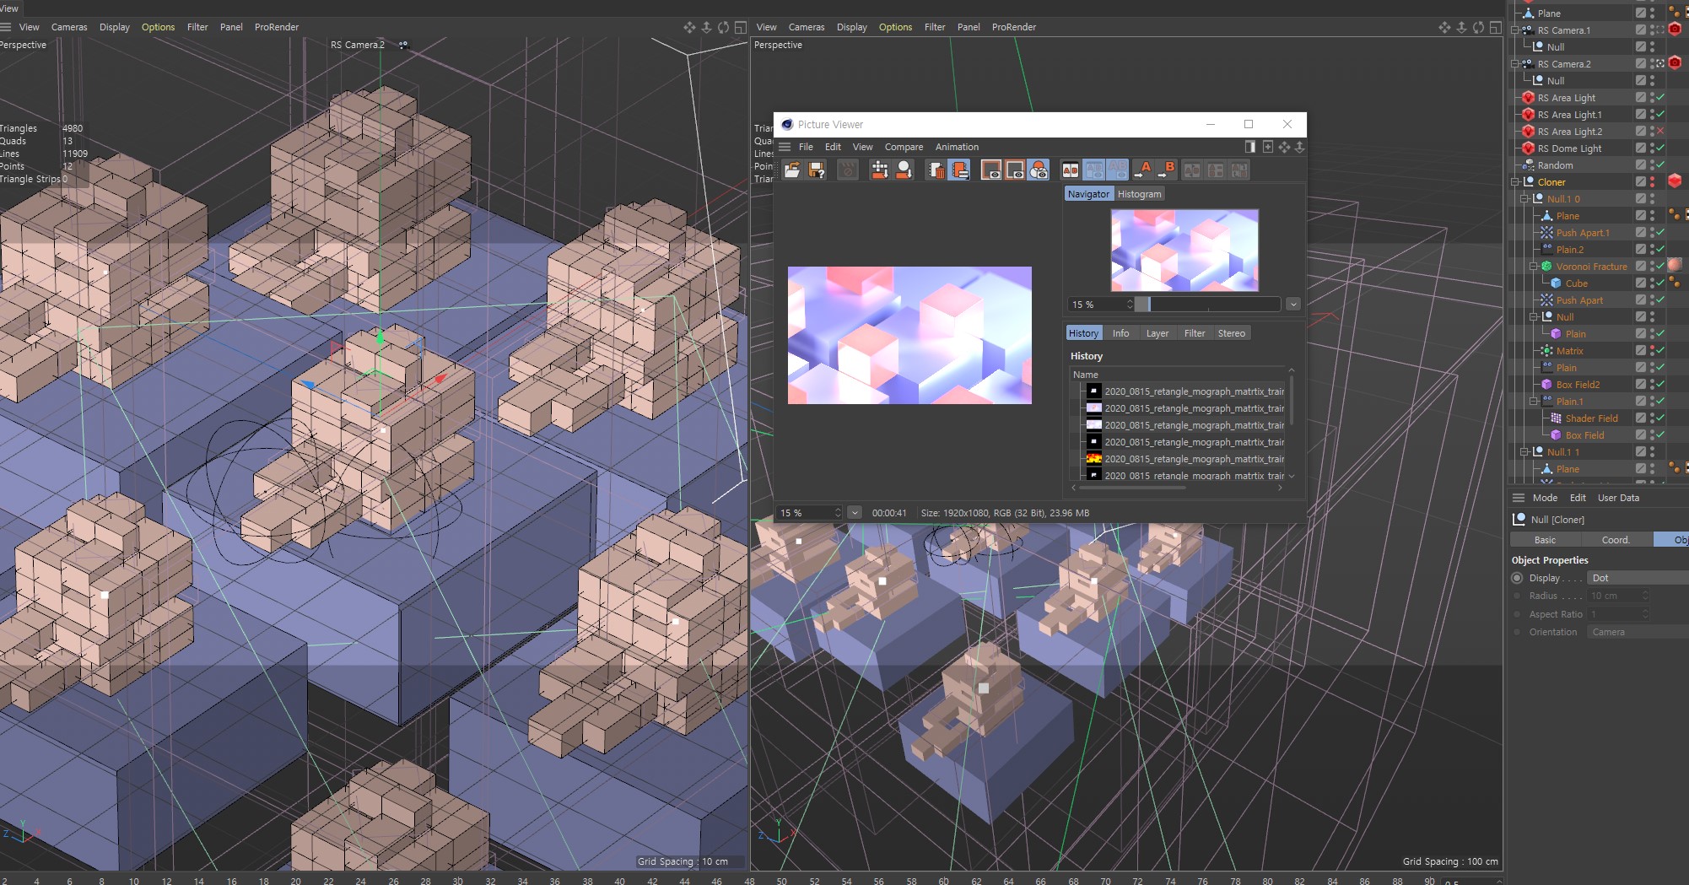Screen dimensions: 1689x885
Task: Click Picture Viewer pan arrows icon
Action: [1284, 147]
